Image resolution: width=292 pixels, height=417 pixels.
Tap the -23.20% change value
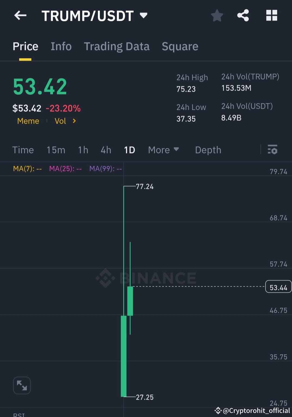click(63, 109)
